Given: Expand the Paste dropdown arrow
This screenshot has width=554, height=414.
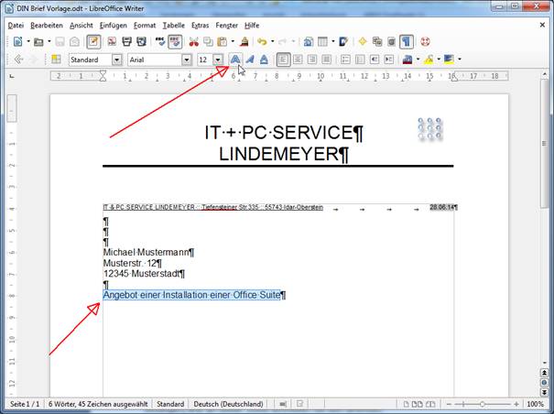Looking at the screenshot, I should click(x=233, y=42).
